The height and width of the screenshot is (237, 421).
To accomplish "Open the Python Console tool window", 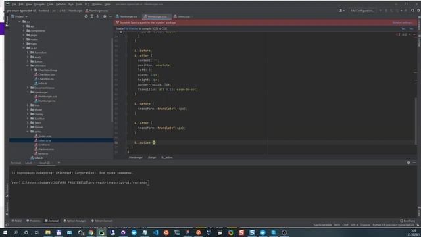I will tap(102, 221).
